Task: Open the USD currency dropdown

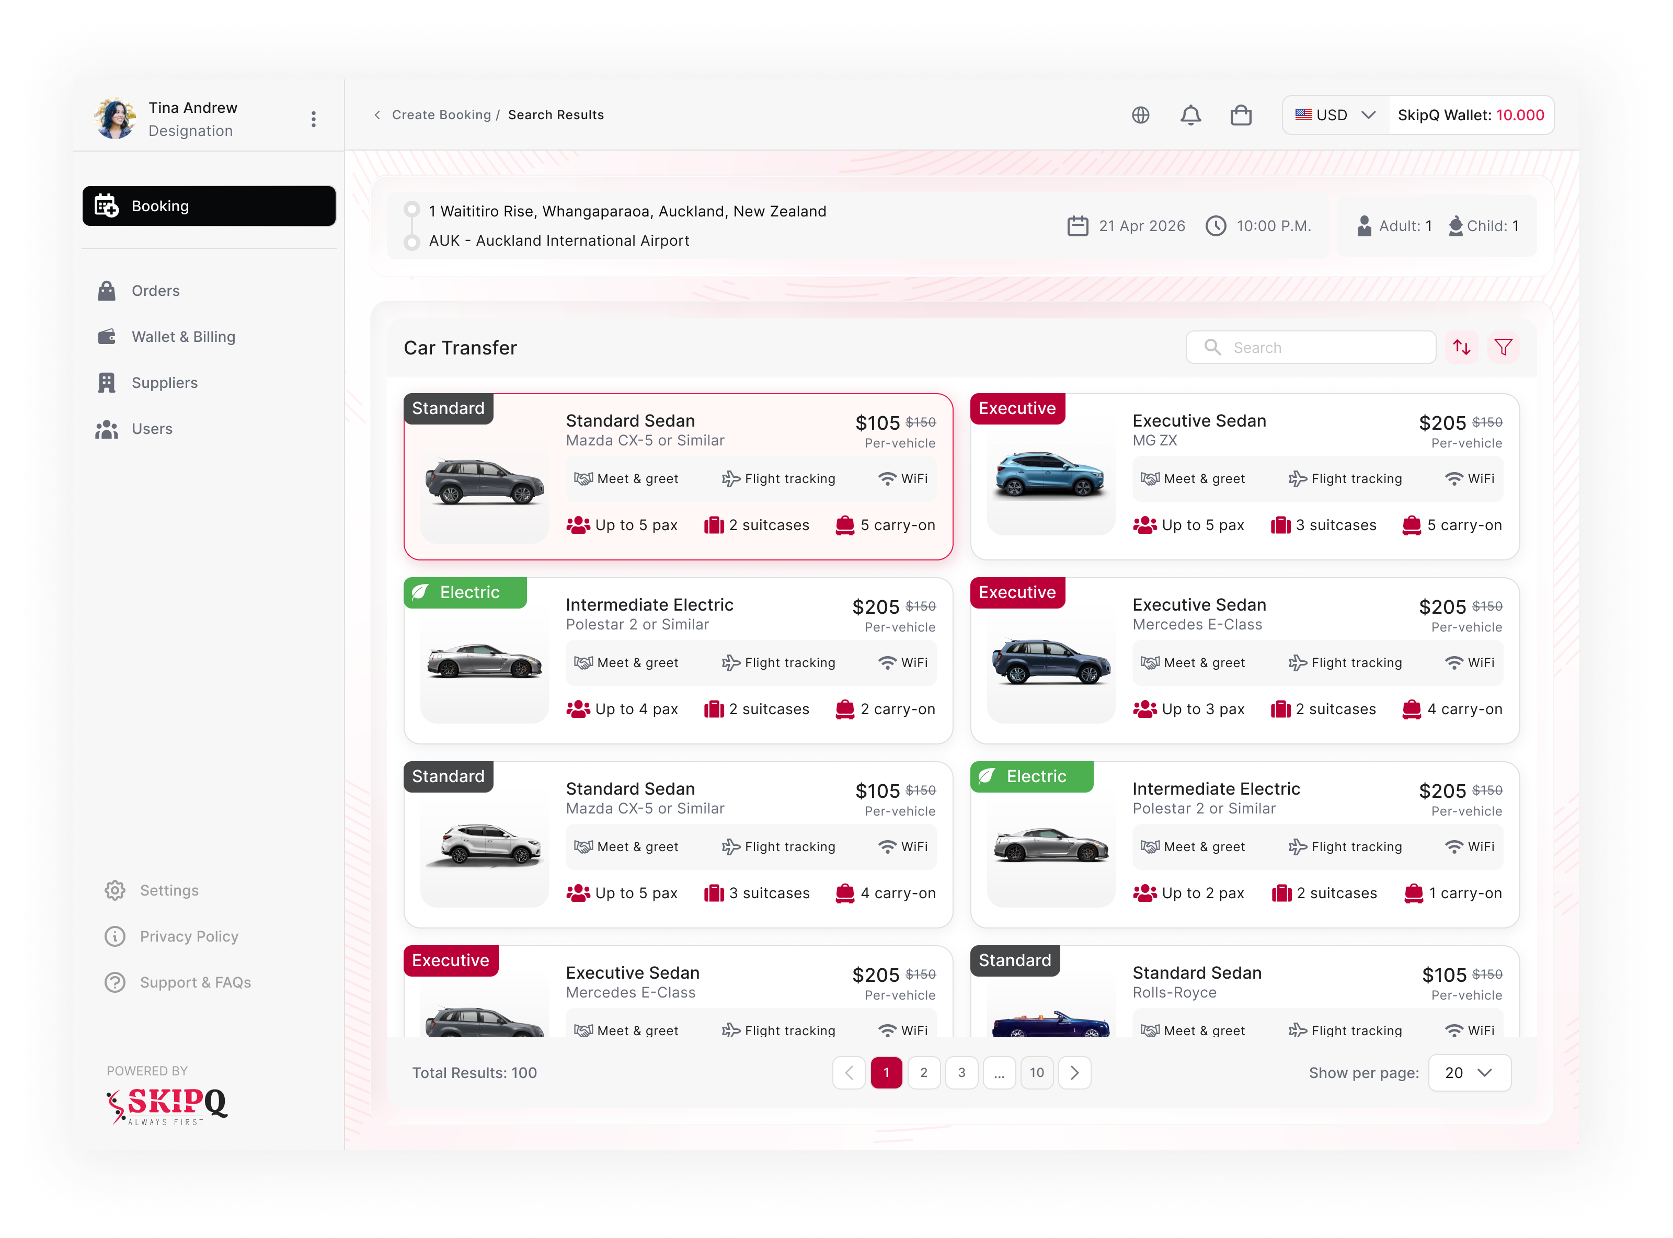Action: [1336, 114]
